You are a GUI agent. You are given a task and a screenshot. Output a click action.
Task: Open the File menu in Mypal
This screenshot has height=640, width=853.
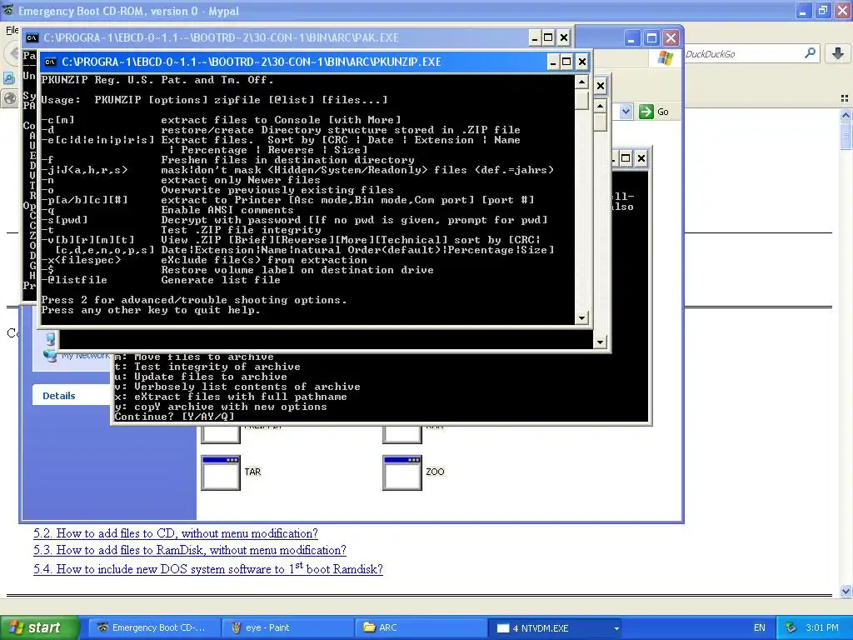click(x=12, y=30)
